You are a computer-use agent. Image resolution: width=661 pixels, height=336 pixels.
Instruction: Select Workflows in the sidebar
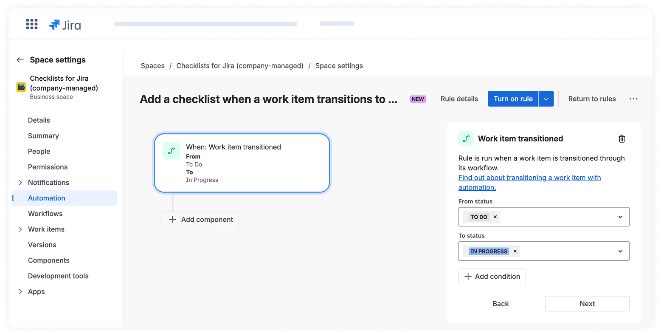point(45,214)
